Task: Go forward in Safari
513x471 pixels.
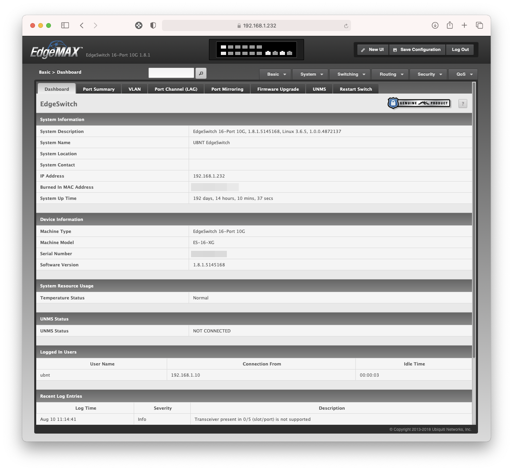Action: tap(96, 25)
